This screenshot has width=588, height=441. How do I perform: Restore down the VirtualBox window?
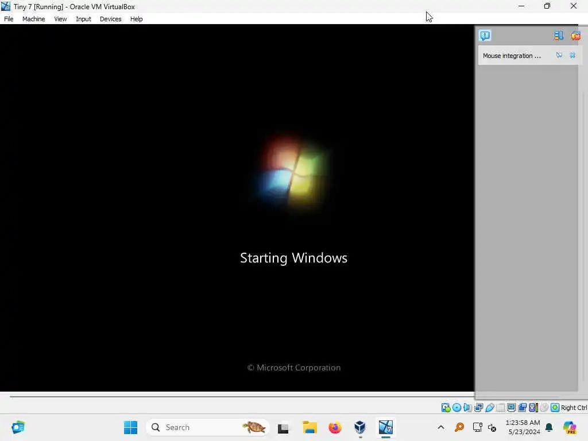coord(547,6)
